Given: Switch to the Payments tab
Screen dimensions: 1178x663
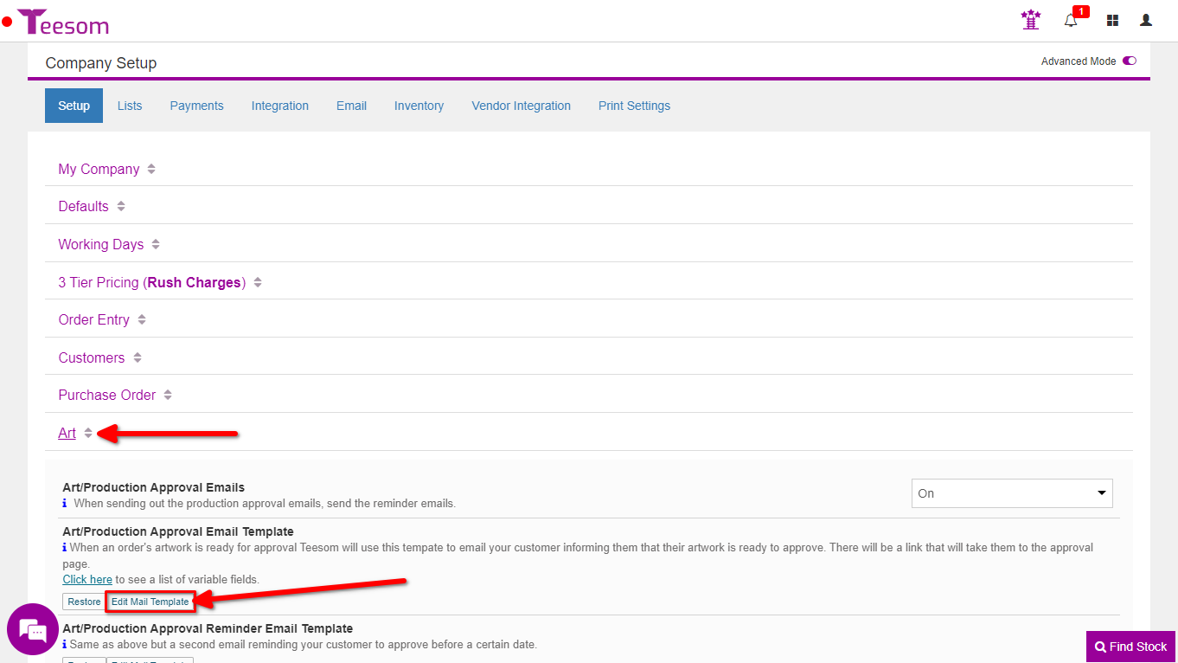Looking at the screenshot, I should [x=196, y=106].
